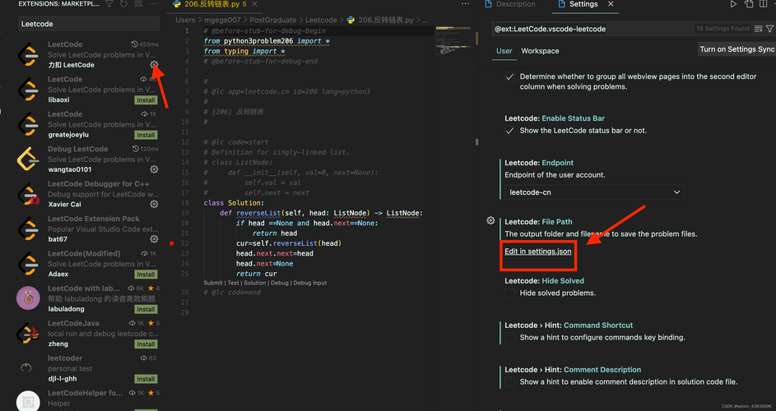This screenshot has height=411, width=776.
Task: Click the Edit in settings.json link
Action: tap(538, 252)
